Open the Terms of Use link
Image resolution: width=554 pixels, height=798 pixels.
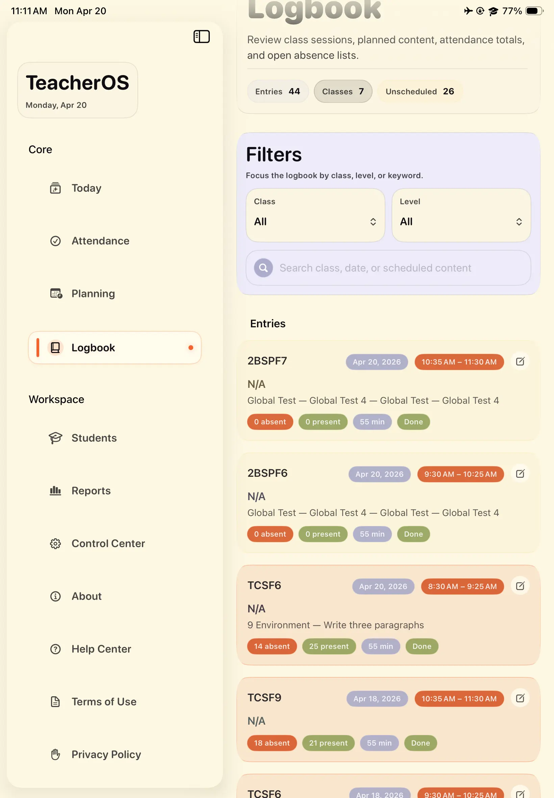pyautogui.click(x=104, y=701)
